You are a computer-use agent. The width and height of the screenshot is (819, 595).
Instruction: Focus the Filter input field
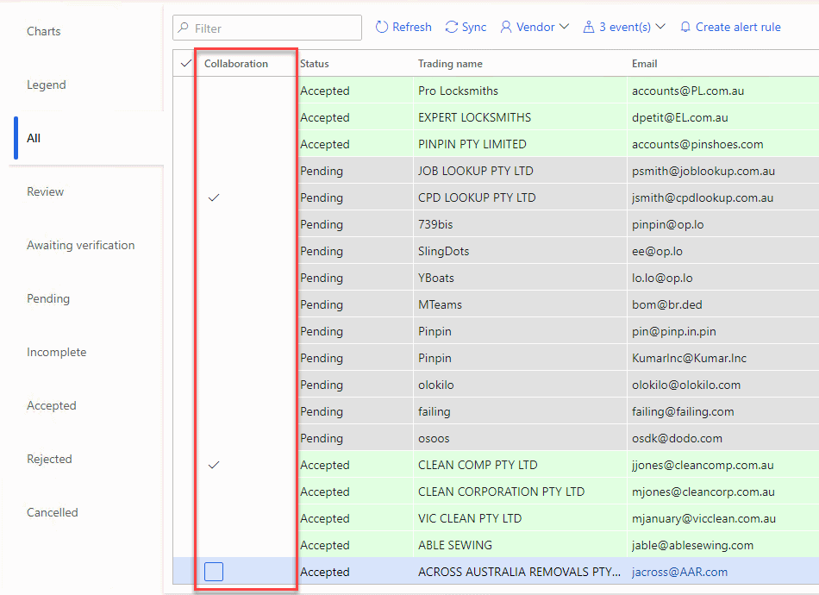tap(267, 28)
